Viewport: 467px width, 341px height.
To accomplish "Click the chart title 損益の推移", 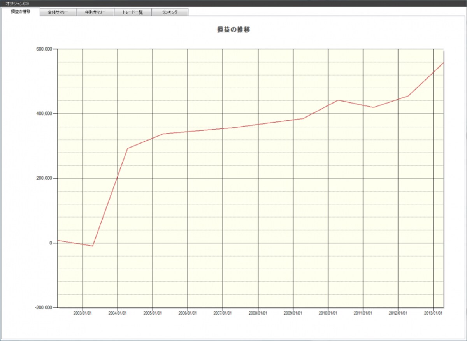I will tap(233, 30).
